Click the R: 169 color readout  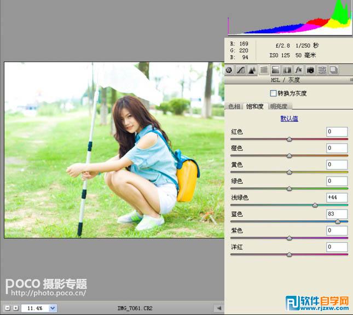coord(239,43)
